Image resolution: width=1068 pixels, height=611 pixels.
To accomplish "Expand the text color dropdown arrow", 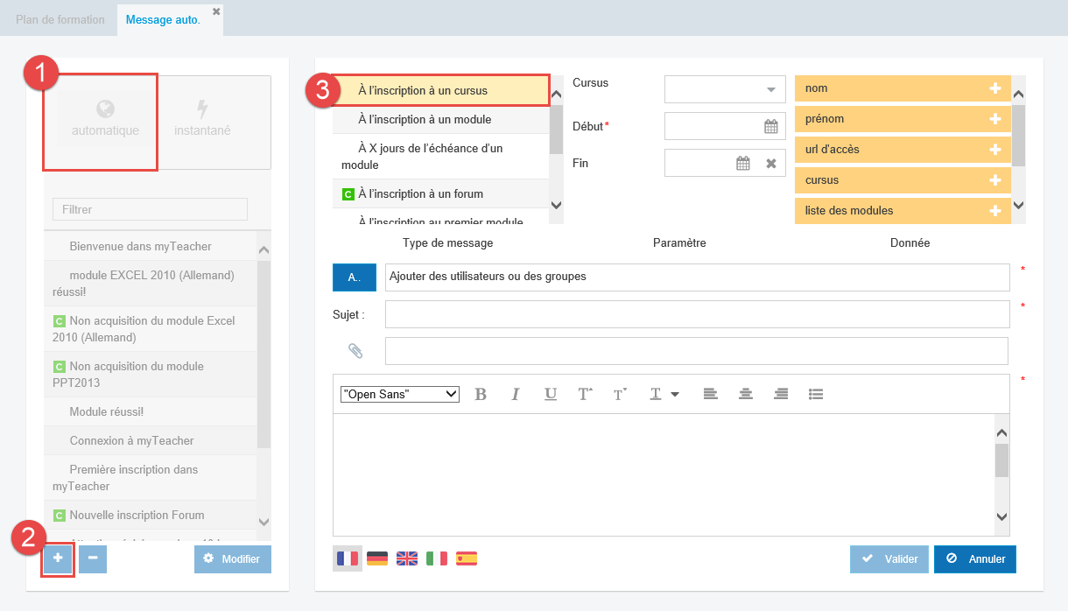I will coord(675,395).
